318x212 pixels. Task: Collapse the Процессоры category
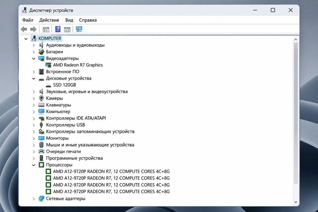(34, 165)
